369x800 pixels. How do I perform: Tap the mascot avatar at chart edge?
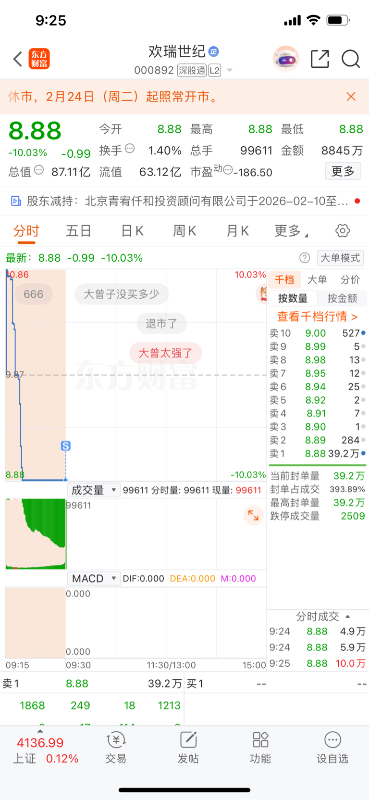pos(263,293)
